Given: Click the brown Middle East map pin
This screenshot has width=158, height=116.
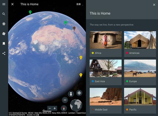Looking at the screenshot, I should 74,29.
